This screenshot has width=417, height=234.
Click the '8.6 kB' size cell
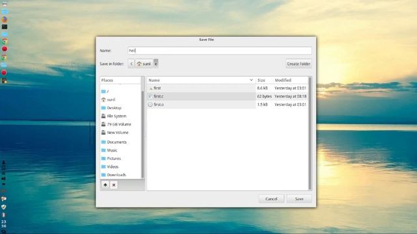[263, 88]
